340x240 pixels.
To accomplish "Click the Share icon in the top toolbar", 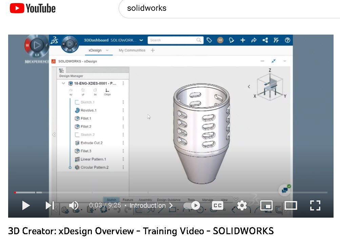I will tap(265, 40).
